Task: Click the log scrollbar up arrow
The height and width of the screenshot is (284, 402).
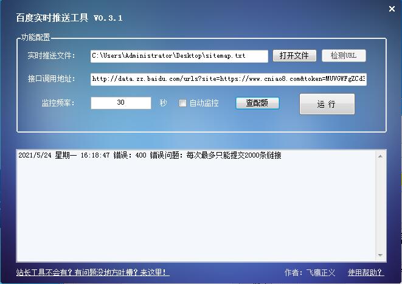Action: coord(381,156)
